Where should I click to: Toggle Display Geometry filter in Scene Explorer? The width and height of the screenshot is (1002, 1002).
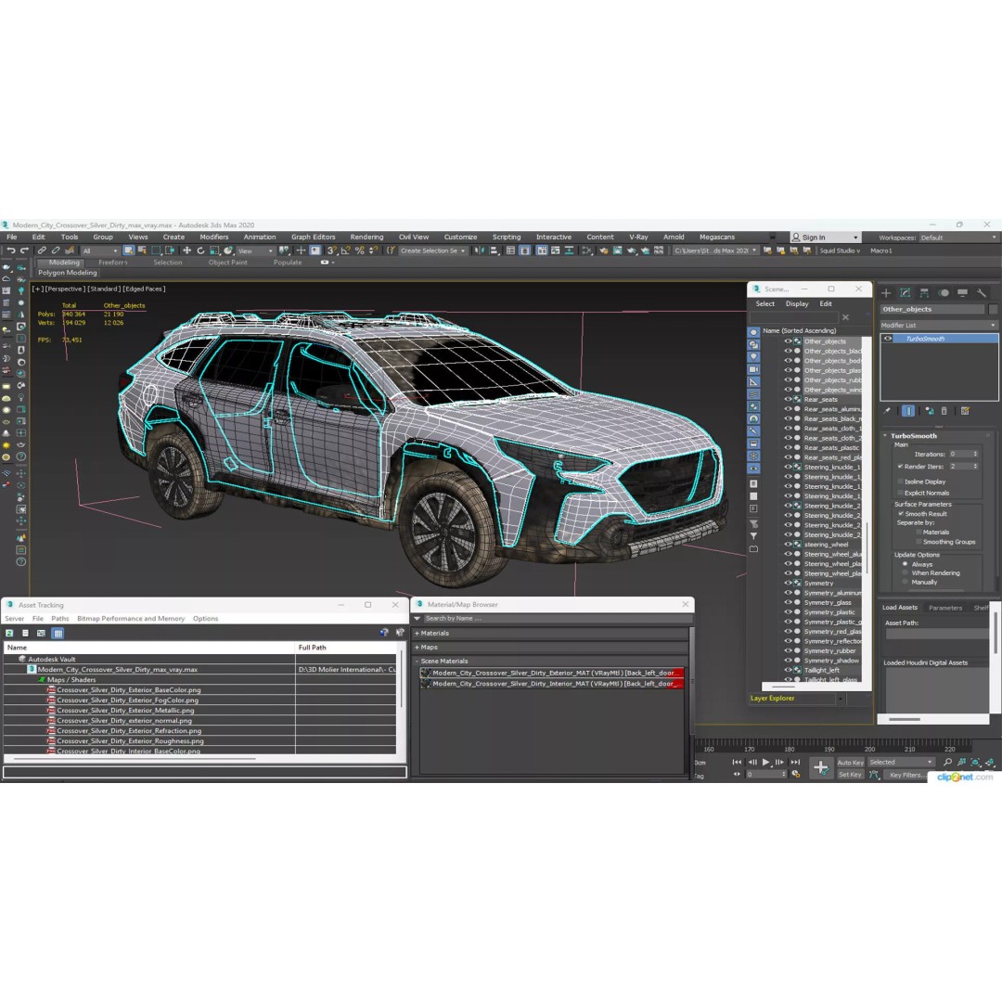[x=753, y=332]
